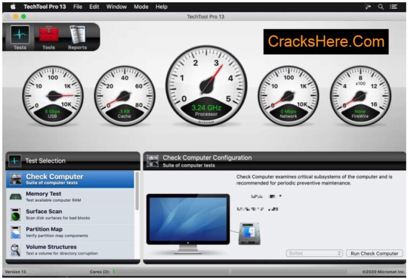This screenshot has height=279, width=408.
Task: Open the Window menu
Action: pos(116,7)
